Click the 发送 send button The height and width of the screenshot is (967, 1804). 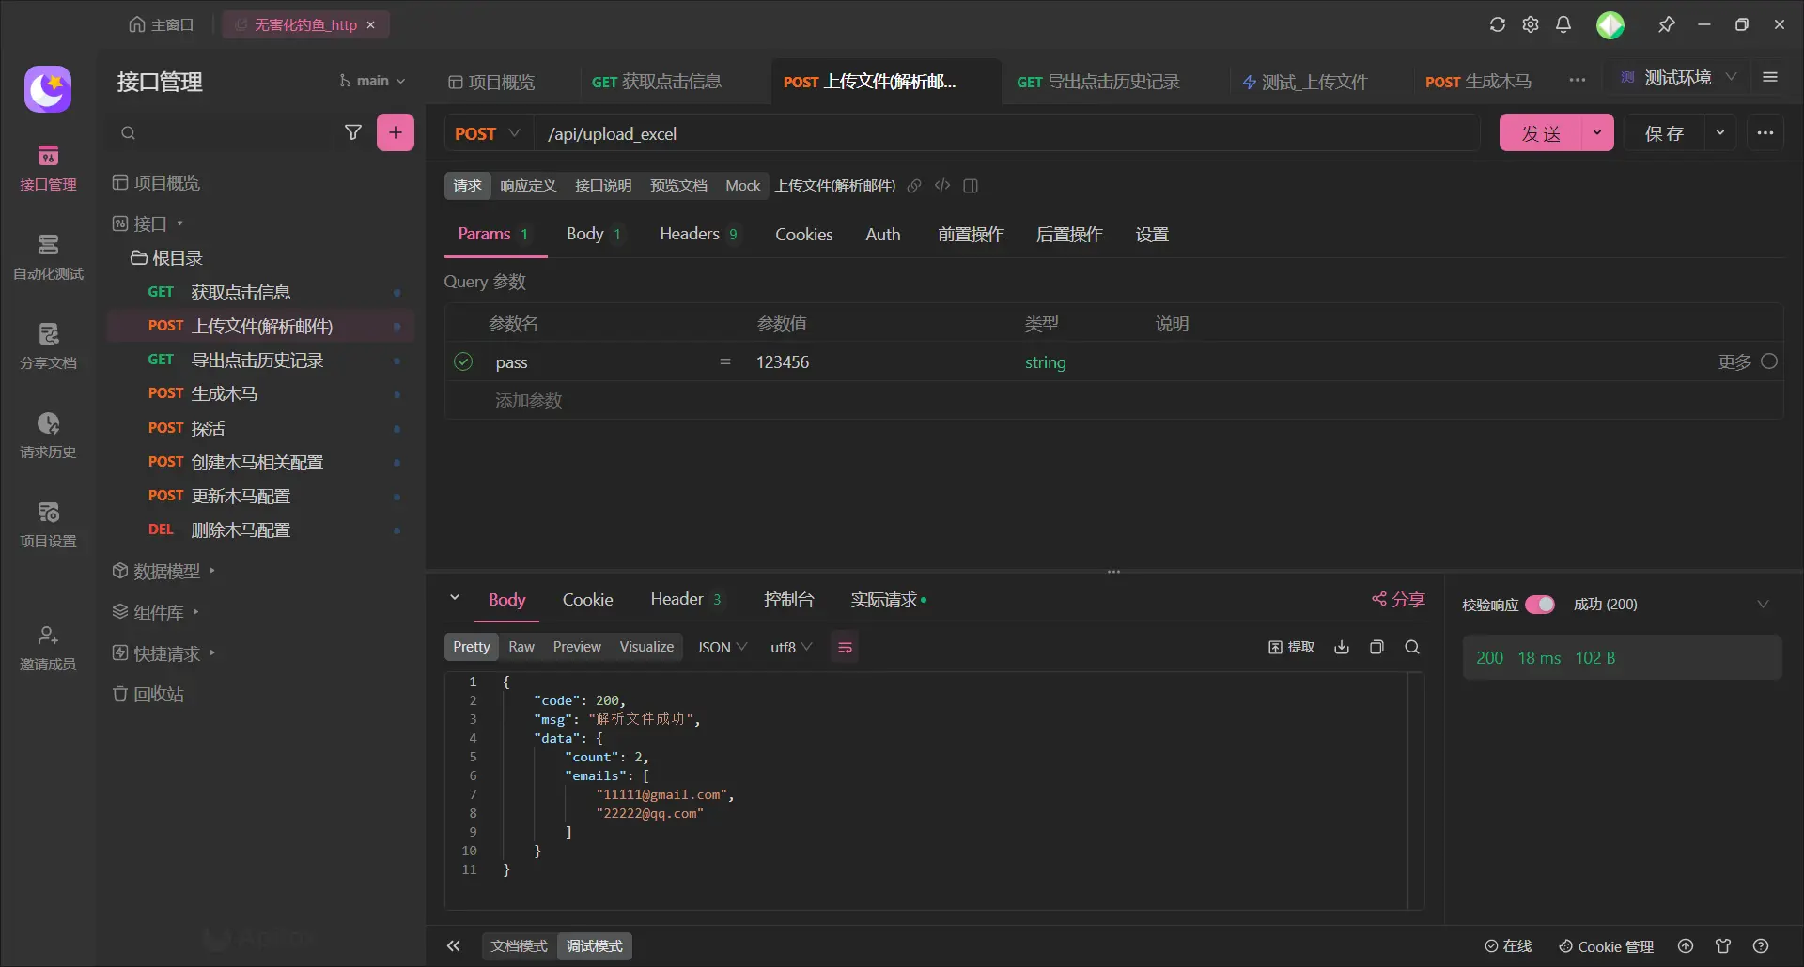click(1541, 133)
